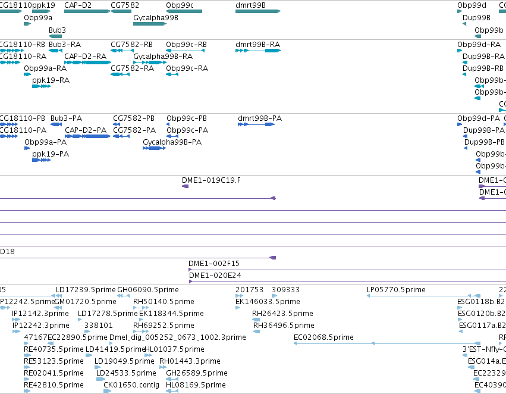This screenshot has height=394, width=506.
Task: Click the Dup99B-RA transcript label
Action: click(x=483, y=57)
